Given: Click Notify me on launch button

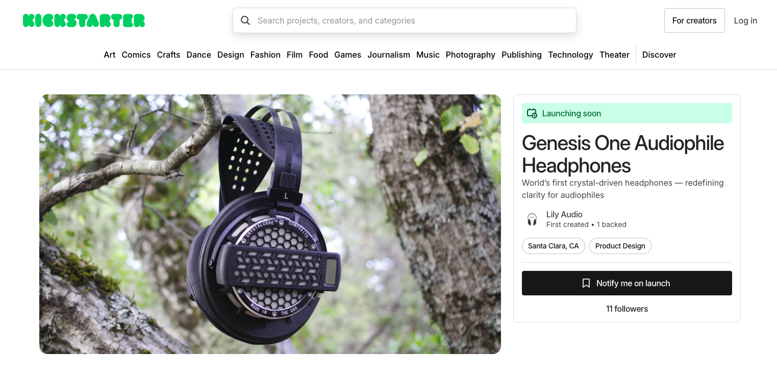Looking at the screenshot, I should (x=627, y=283).
